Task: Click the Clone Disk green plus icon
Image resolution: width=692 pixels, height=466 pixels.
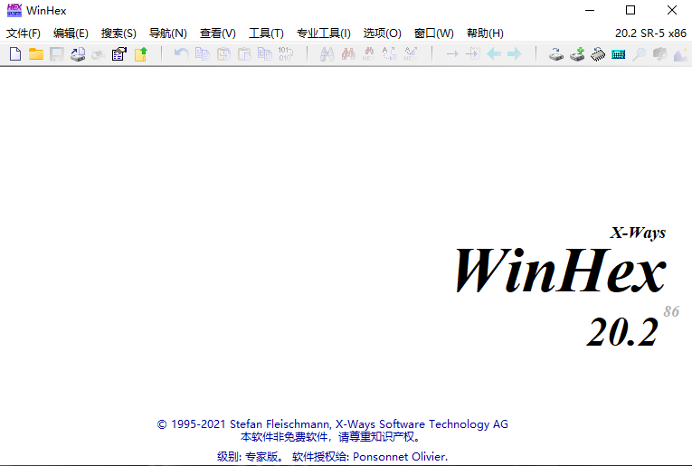Action: point(577,53)
